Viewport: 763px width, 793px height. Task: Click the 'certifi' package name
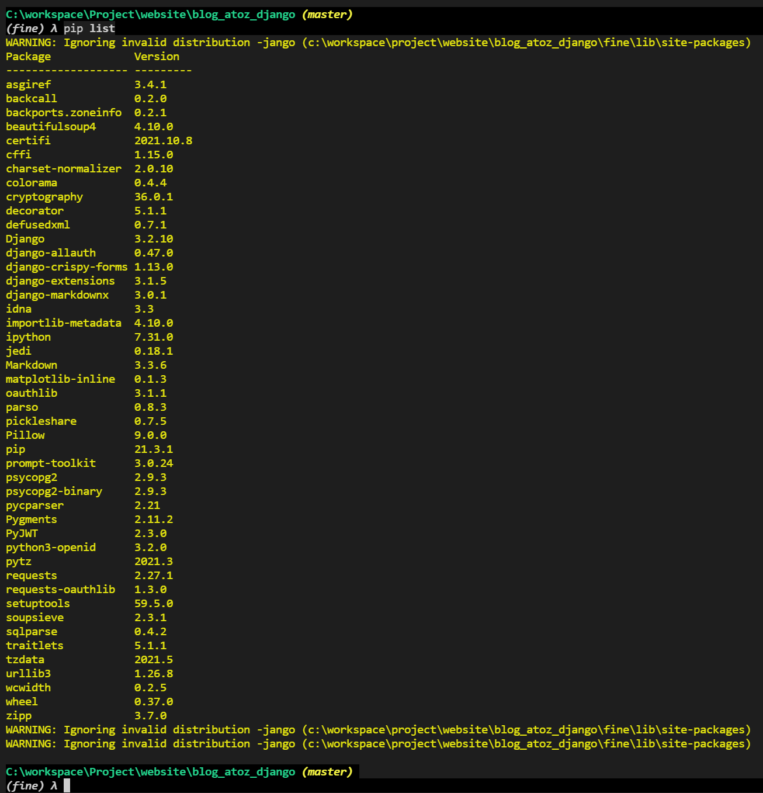pyautogui.click(x=28, y=141)
